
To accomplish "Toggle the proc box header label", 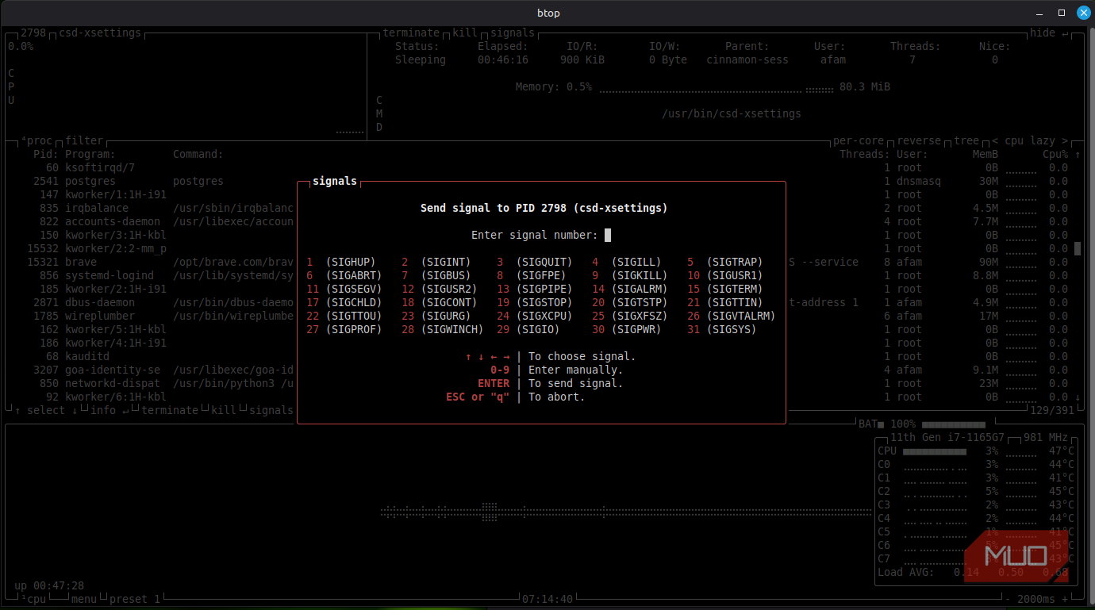I will [36, 140].
